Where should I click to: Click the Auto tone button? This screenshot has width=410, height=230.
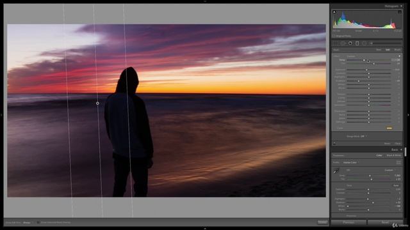pyautogui.click(x=396, y=185)
